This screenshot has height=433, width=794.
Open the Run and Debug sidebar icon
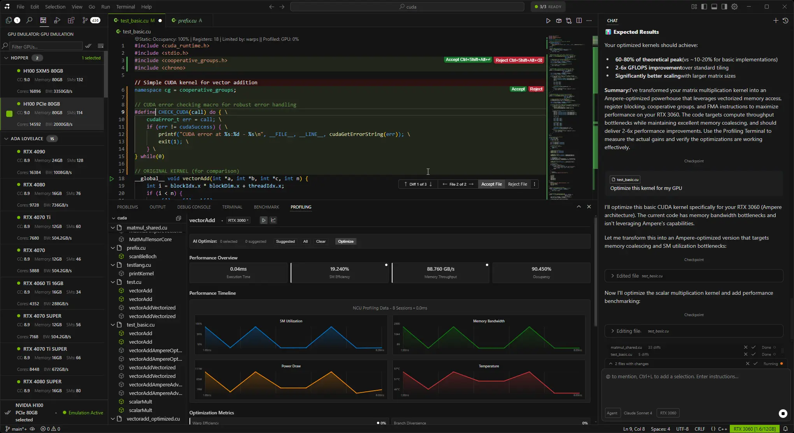point(57,20)
